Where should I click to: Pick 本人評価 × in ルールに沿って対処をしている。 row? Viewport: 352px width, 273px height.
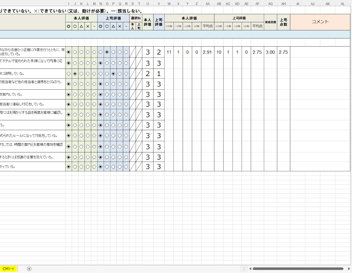88,136
